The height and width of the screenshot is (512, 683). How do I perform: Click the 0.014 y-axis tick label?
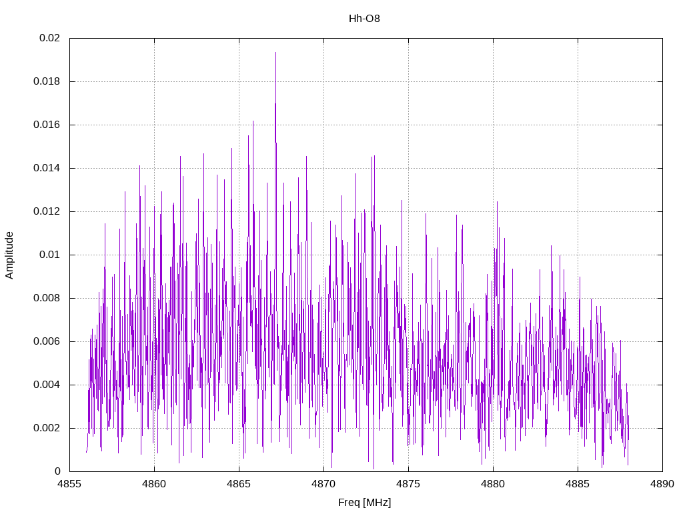[x=47, y=168]
